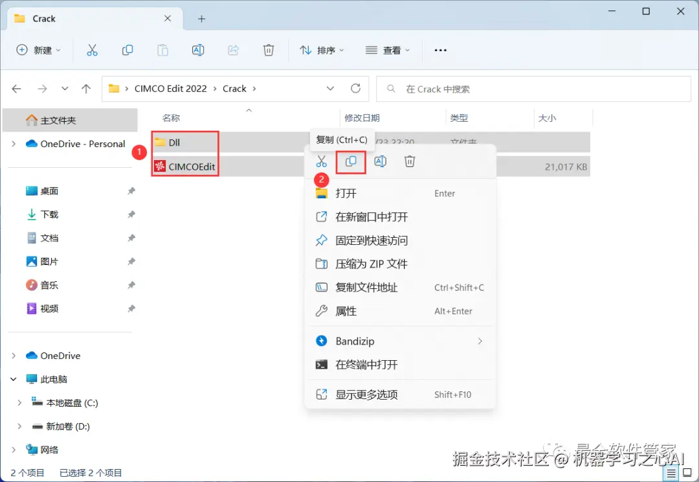Choose 打开 from context menu
The height and width of the screenshot is (482, 699).
(x=400, y=193)
